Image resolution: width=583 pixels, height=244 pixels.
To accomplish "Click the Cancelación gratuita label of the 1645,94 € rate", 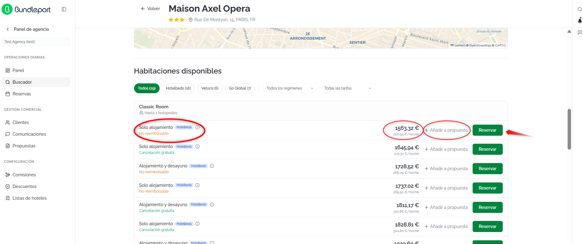I will 157,153.
